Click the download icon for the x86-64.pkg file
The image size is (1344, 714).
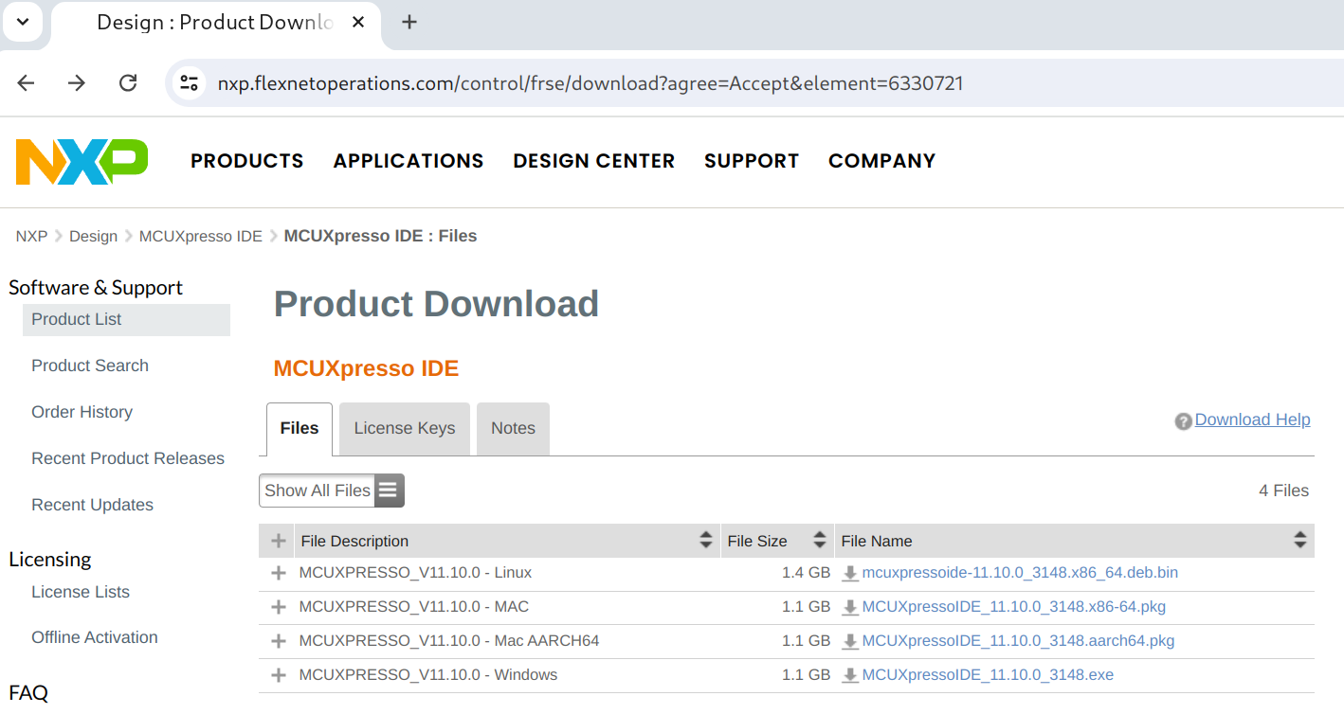pos(850,607)
